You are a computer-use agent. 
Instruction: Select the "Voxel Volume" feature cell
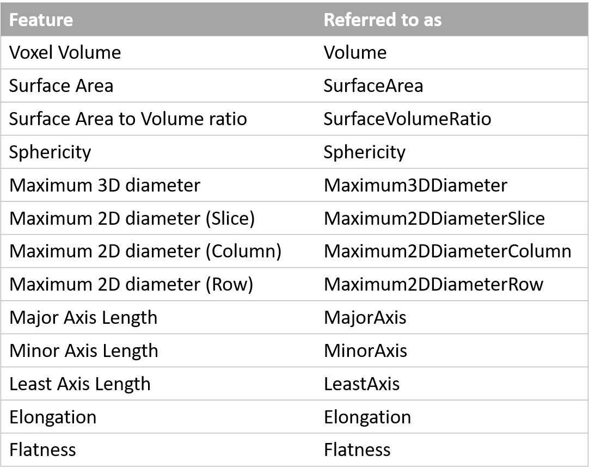click(65, 53)
